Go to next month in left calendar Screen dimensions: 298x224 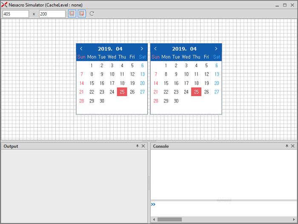(142, 49)
